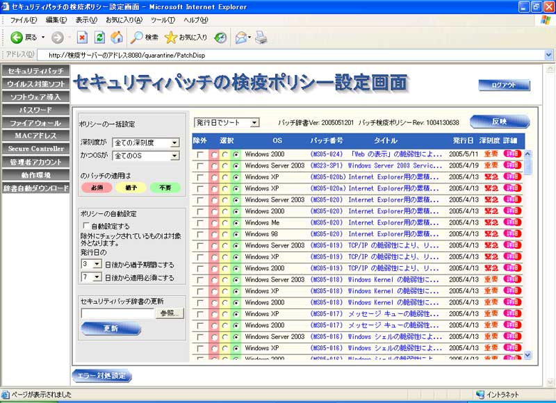Open the お気に入り(A) menu
The width and height of the screenshot is (556, 403).
pyautogui.click(x=124, y=20)
